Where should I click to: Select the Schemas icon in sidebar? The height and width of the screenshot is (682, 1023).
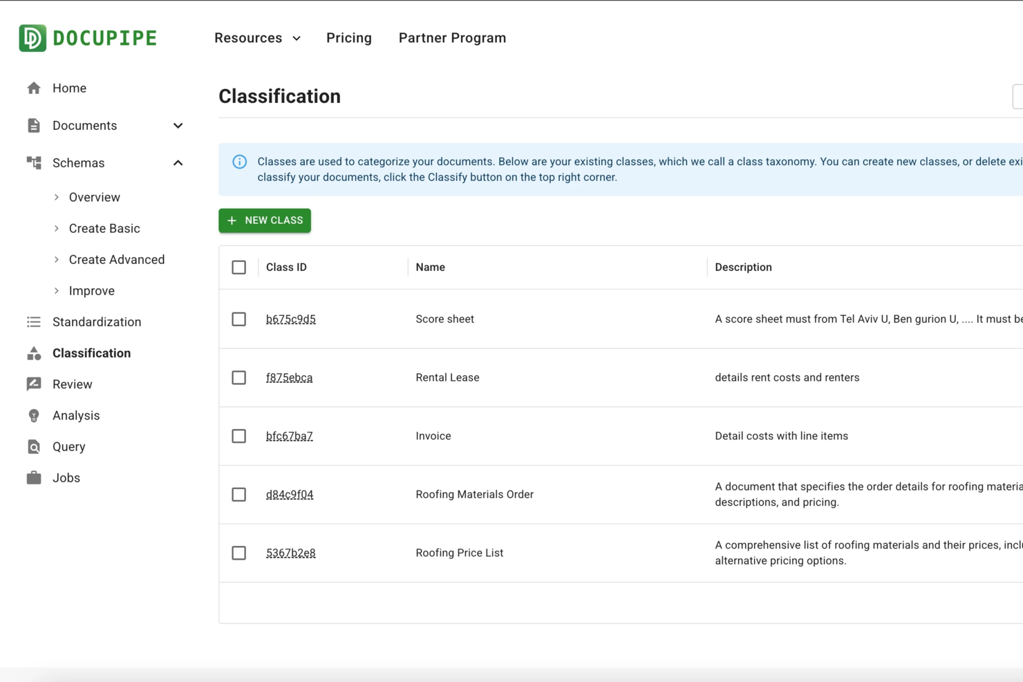click(x=33, y=162)
